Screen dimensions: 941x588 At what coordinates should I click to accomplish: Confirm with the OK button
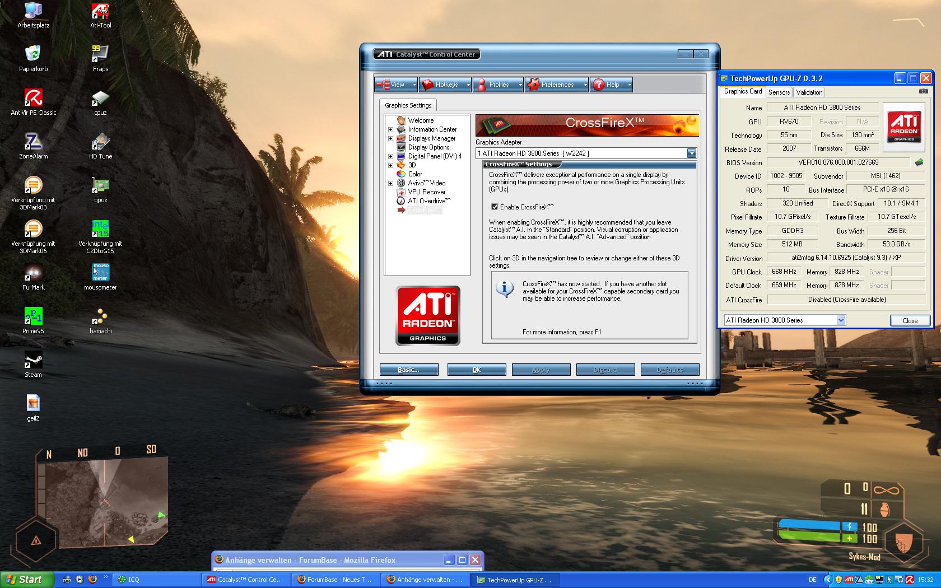[x=477, y=370]
